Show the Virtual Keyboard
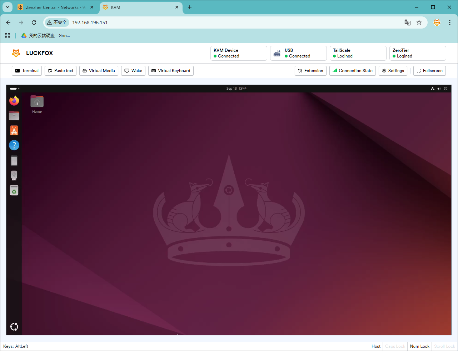This screenshot has width=458, height=351. click(171, 71)
